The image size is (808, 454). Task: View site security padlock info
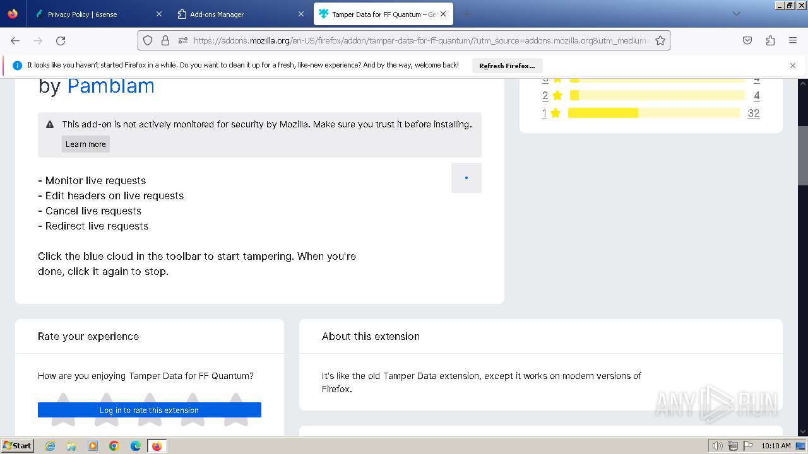coord(165,40)
